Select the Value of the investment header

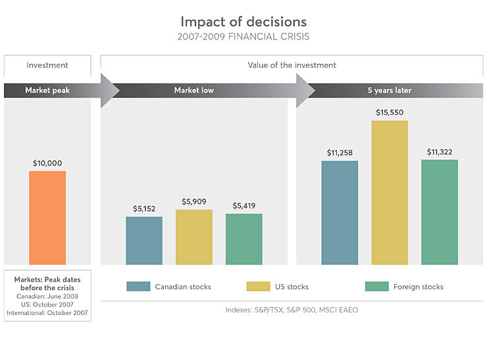click(x=292, y=65)
